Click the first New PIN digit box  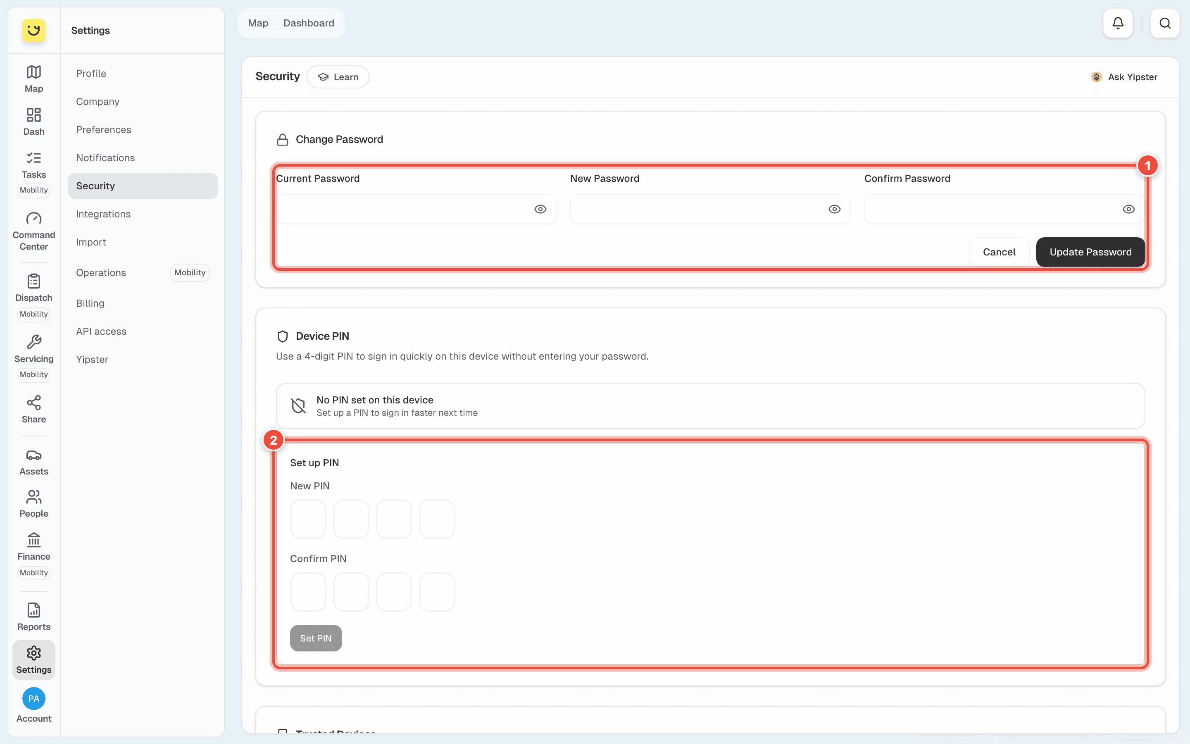pyautogui.click(x=308, y=519)
